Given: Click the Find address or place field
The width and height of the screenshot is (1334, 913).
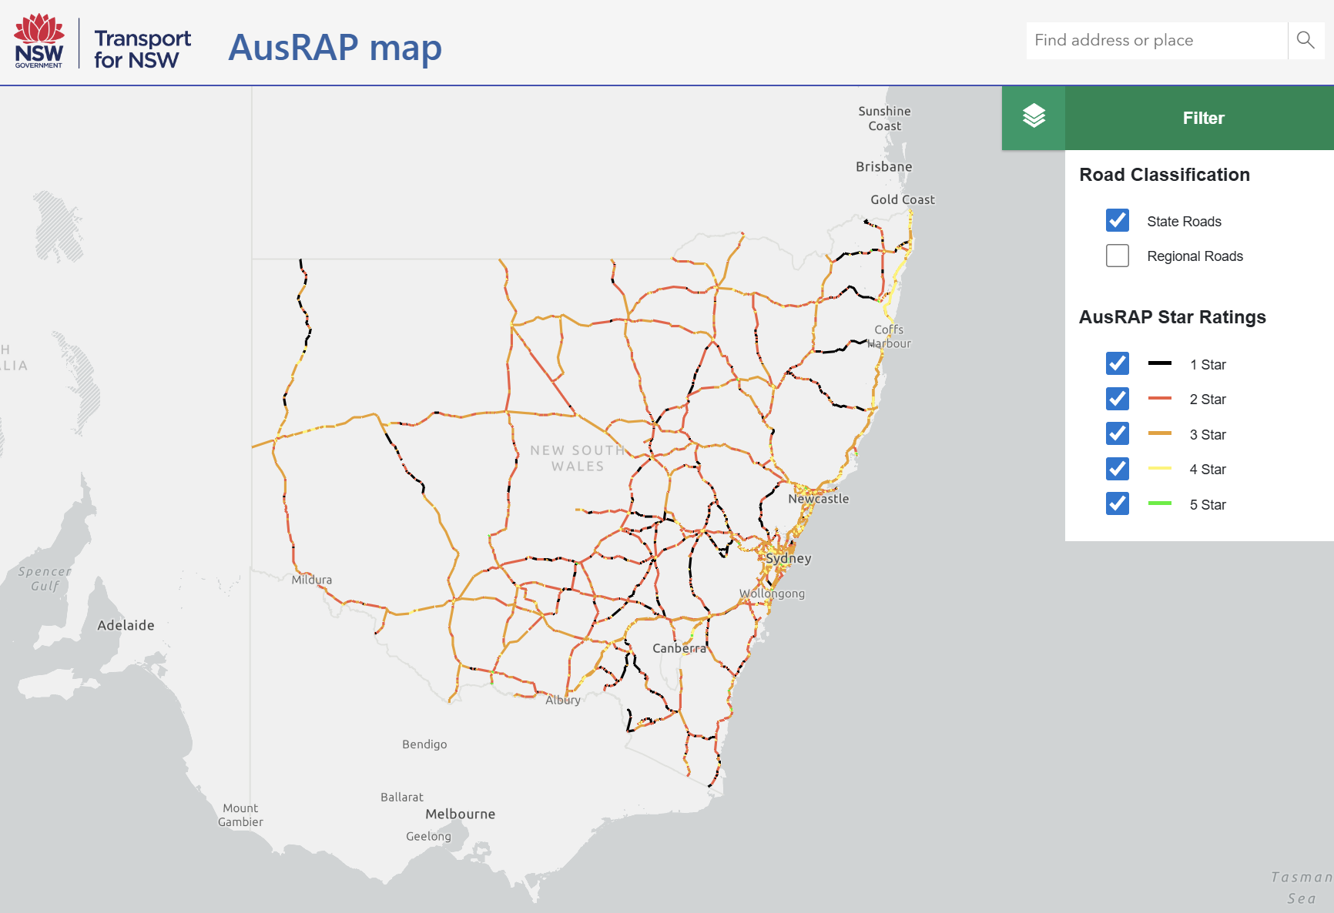Looking at the screenshot, I should tap(1155, 40).
